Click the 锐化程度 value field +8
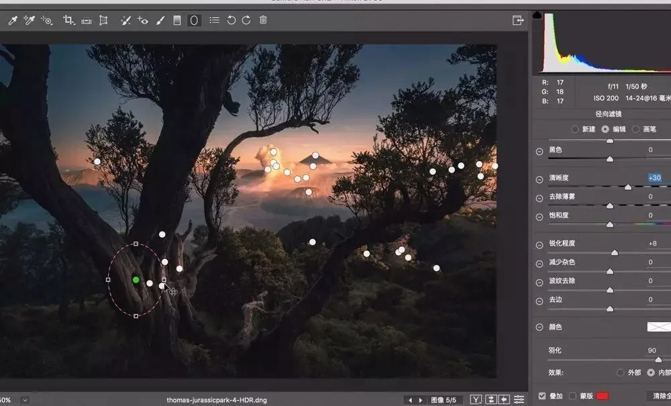This screenshot has height=406, width=671. [653, 244]
